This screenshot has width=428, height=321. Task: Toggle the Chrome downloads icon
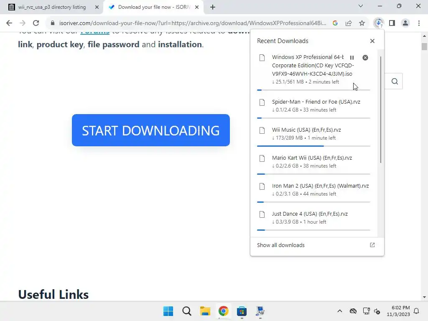click(379, 23)
